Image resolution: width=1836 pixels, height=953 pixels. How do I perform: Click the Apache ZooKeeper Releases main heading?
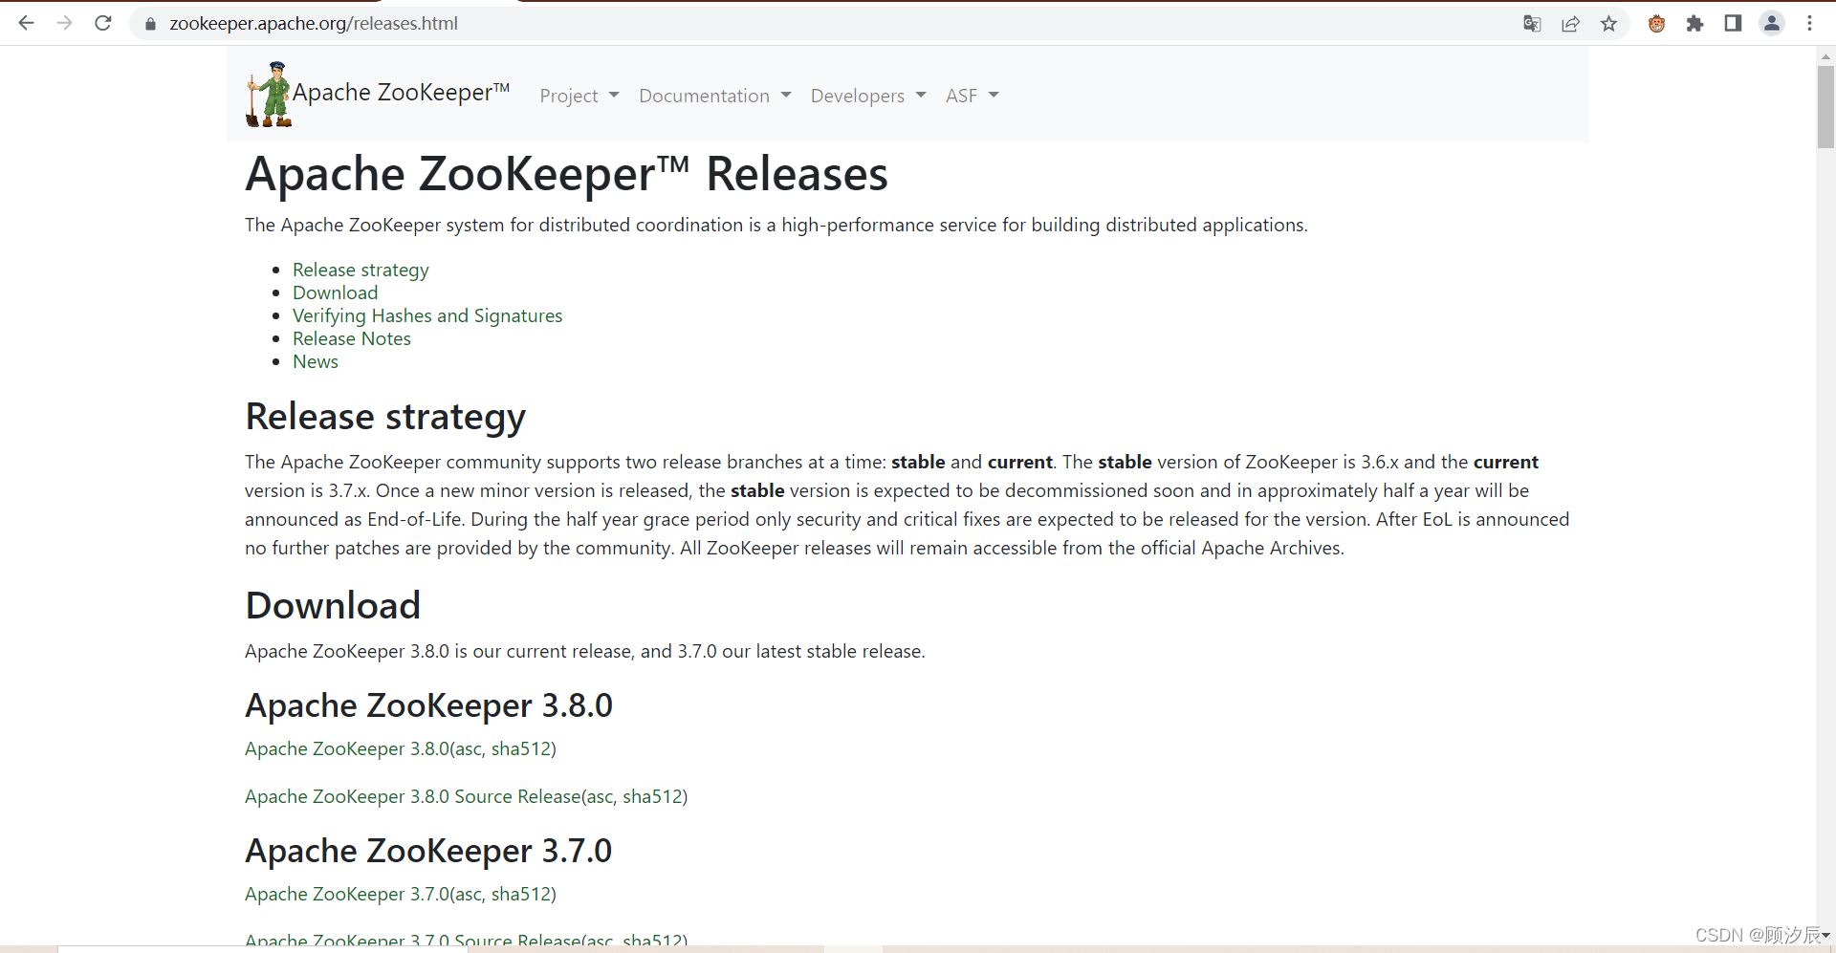[x=566, y=175]
